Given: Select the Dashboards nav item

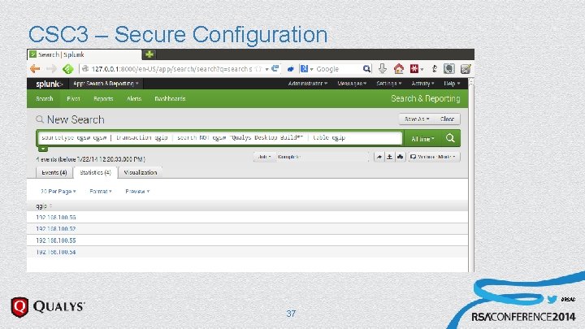Looking at the screenshot, I should (x=170, y=99).
